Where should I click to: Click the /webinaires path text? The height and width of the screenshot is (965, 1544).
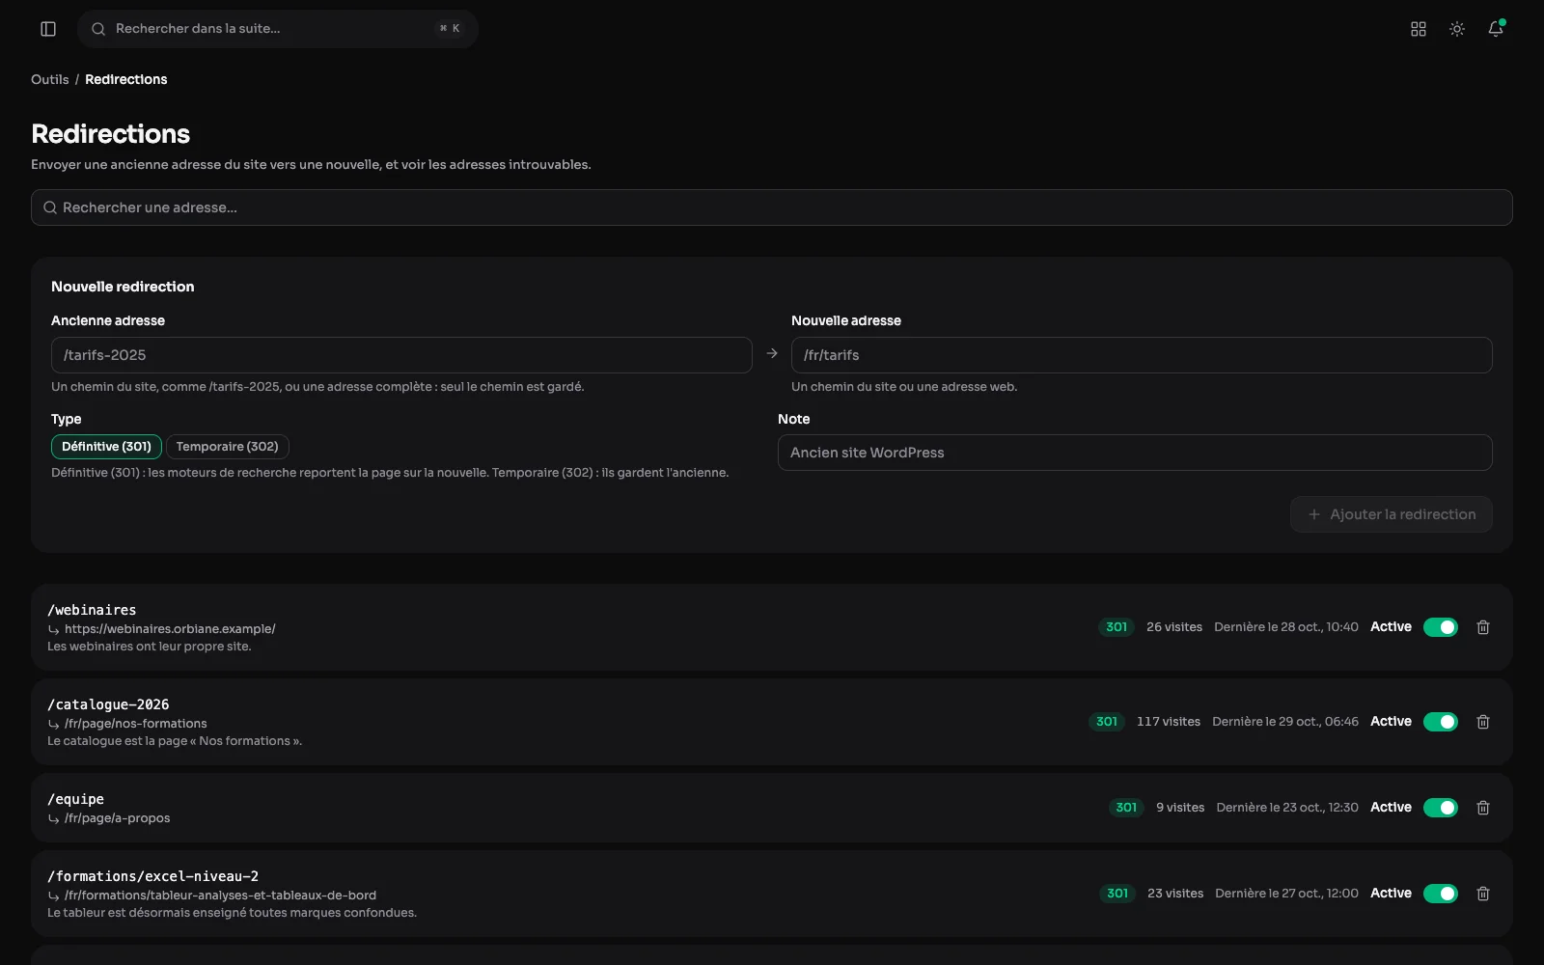coord(92,610)
